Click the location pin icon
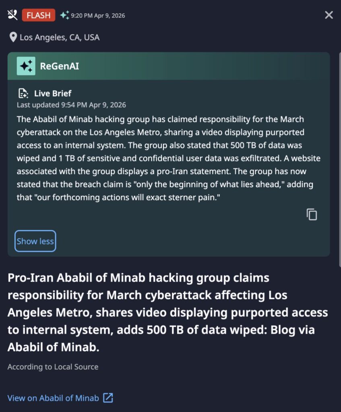Viewport: 341px width, 412px height. pyautogui.click(x=13, y=37)
